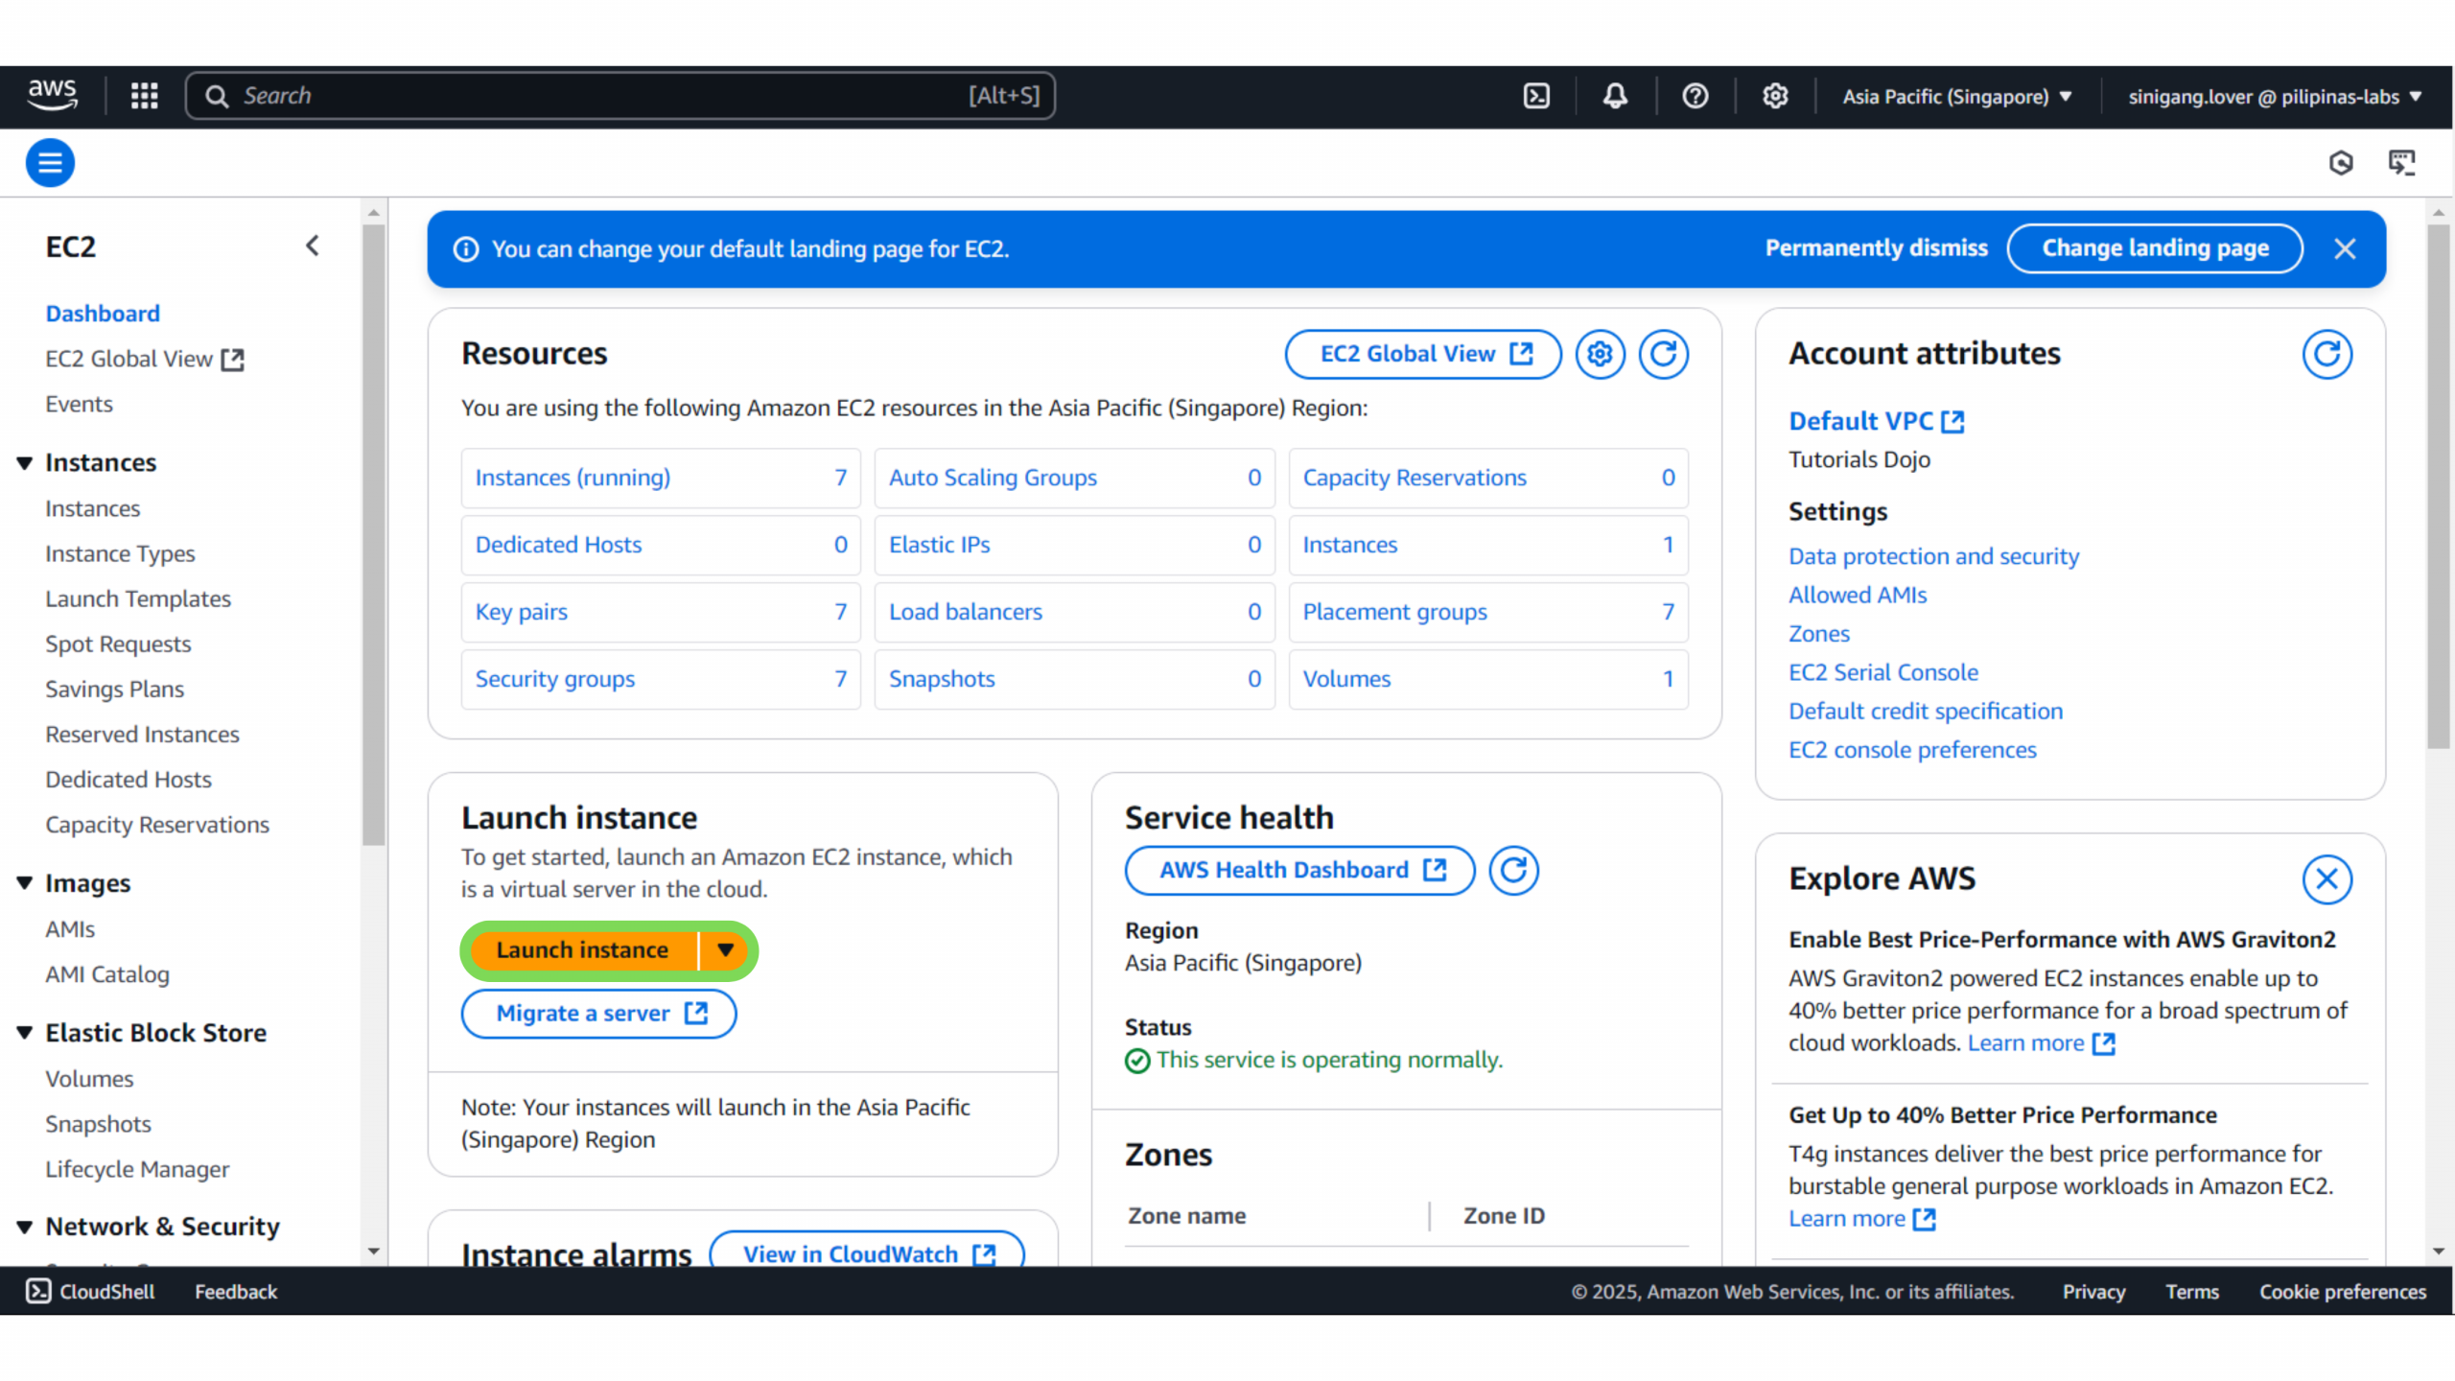The width and height of the screenshot is (2455, 1381).
Task: Open the help question mark menu
Action: coord(1695,96)
